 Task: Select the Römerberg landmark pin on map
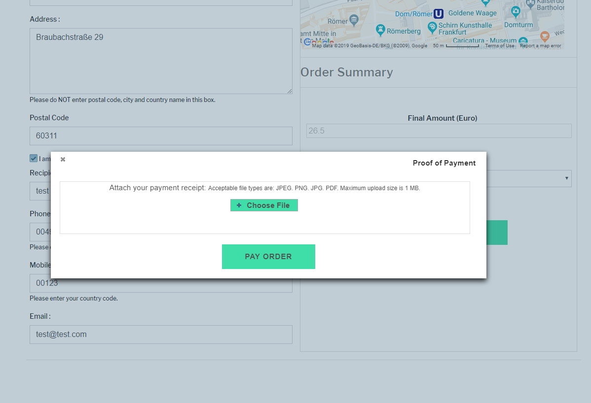pyautogui.click(x=380, y=30)
